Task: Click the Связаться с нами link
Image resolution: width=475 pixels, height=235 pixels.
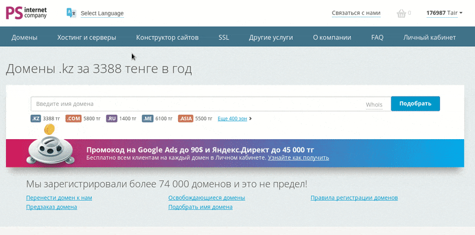Action: (356, 13)
